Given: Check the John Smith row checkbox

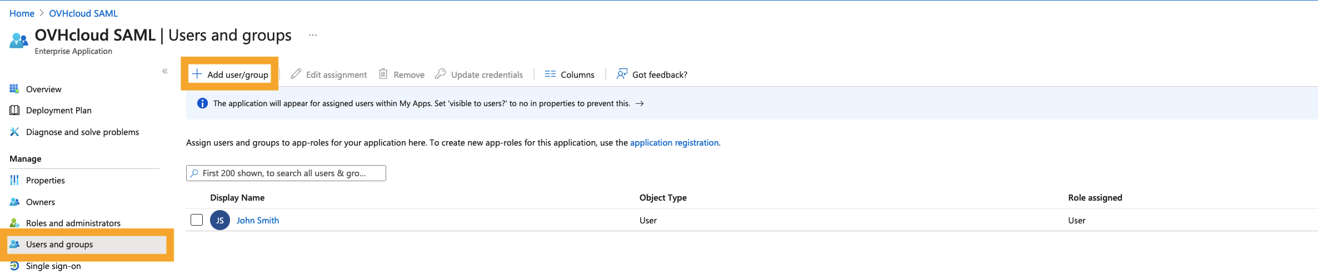Looking at the screenshot, I should (197, 220).
